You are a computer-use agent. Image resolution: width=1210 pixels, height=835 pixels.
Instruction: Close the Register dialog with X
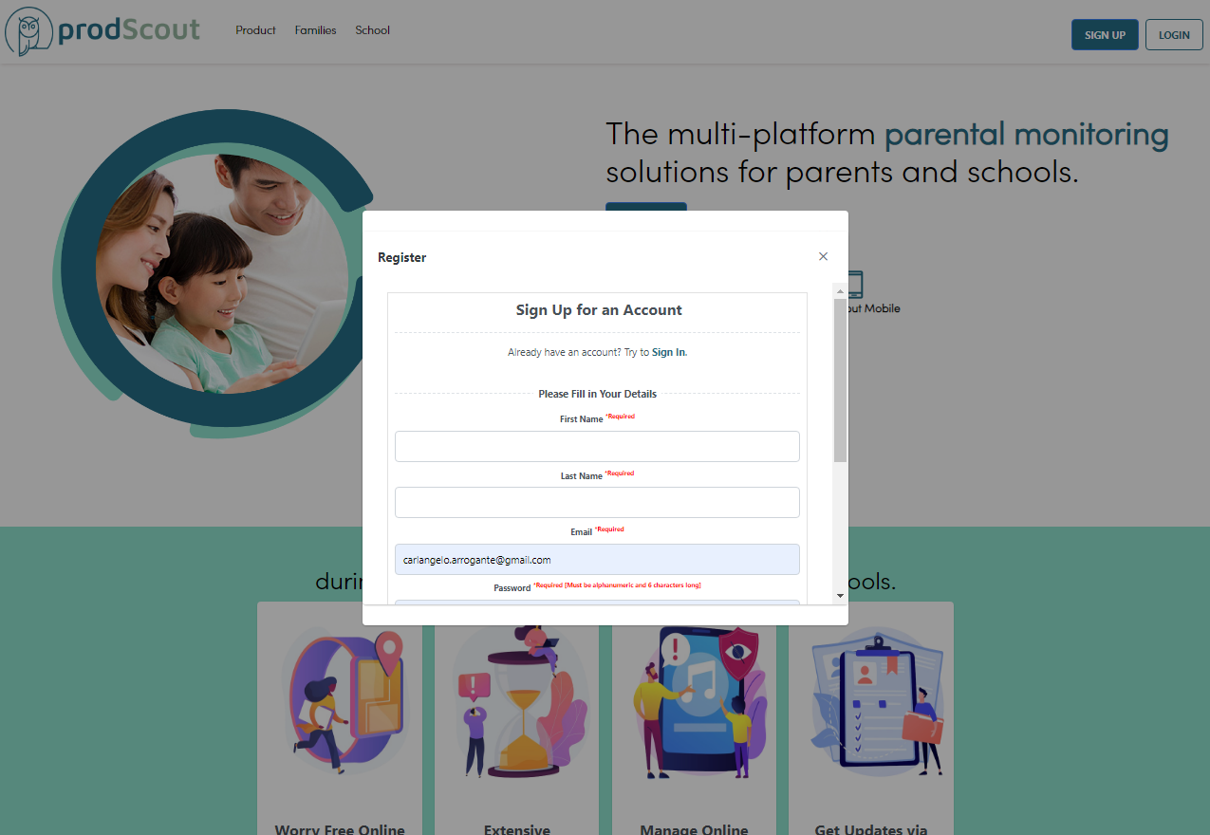click(x=823, y=256)
